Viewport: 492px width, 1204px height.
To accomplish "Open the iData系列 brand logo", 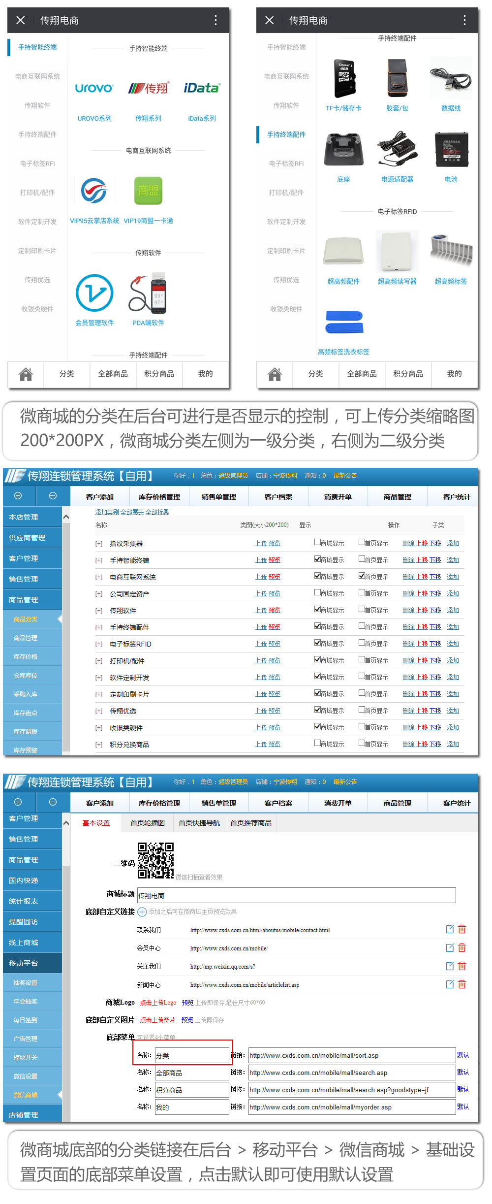I will pyautogui.click(x=202, y=89).
